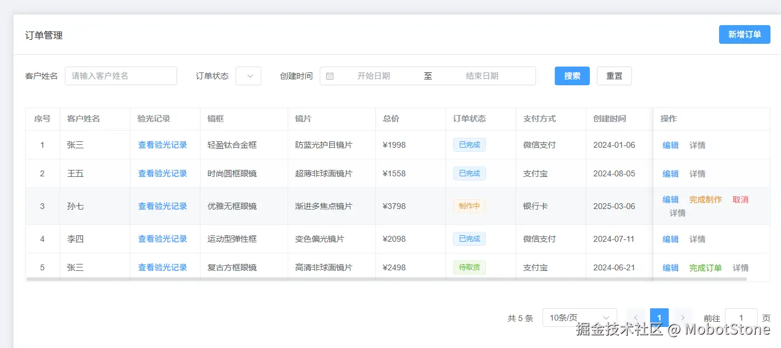Open the 10条/页 page size selector
This screenshot has height=348, width=781.
(579, 317)
